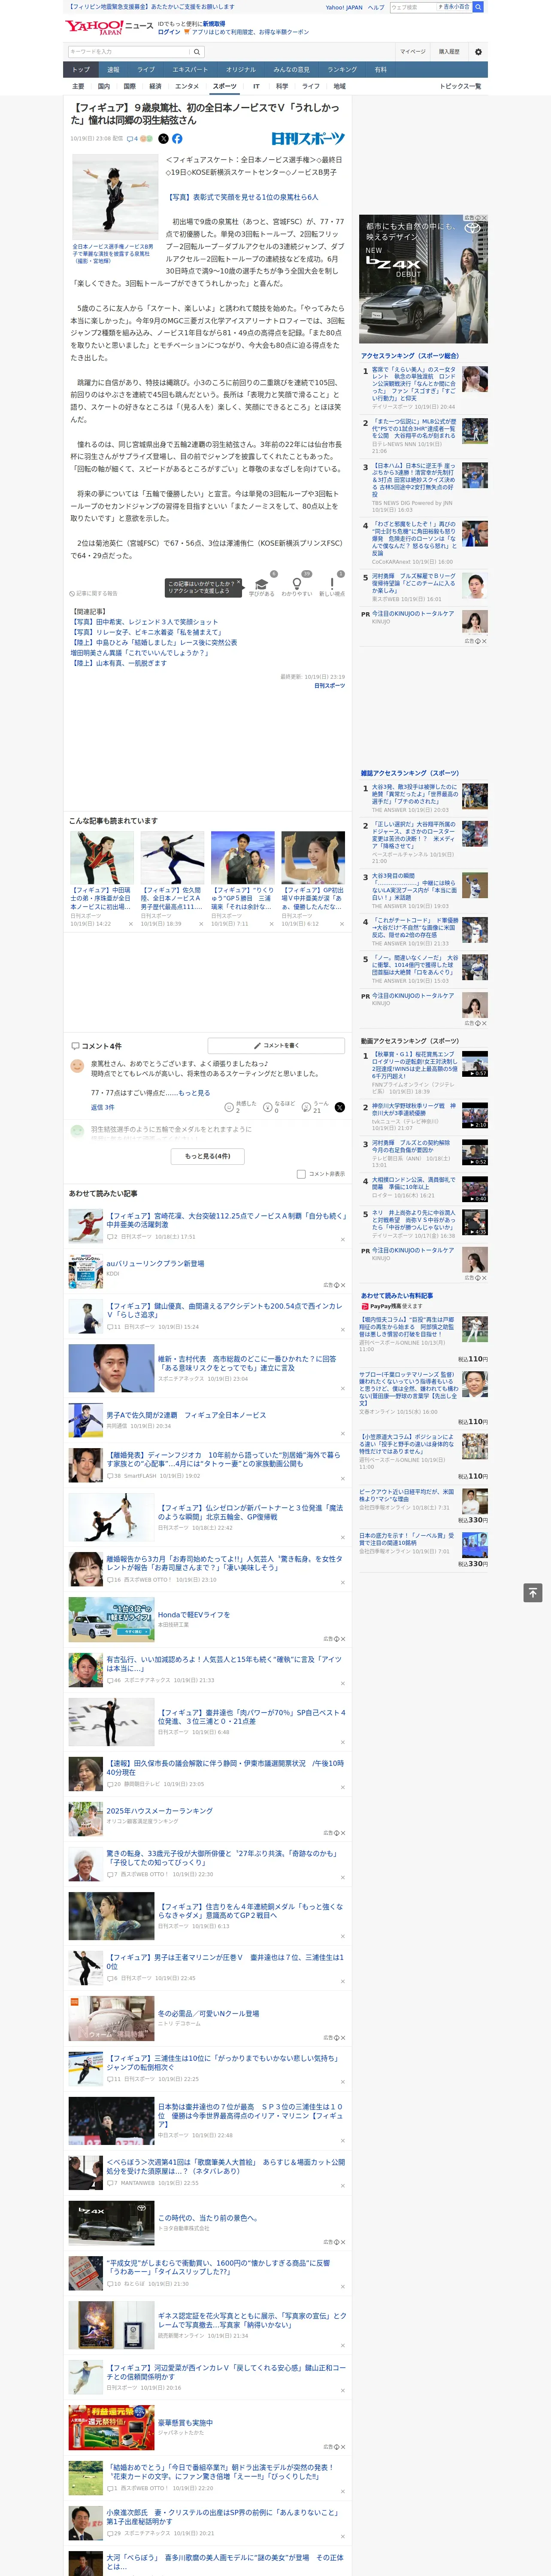The image size is (551, 2576).
Task: Open magazine ranking 大谷3発、敵3投手は被弾したのに
Action: (x=415, y=794)
